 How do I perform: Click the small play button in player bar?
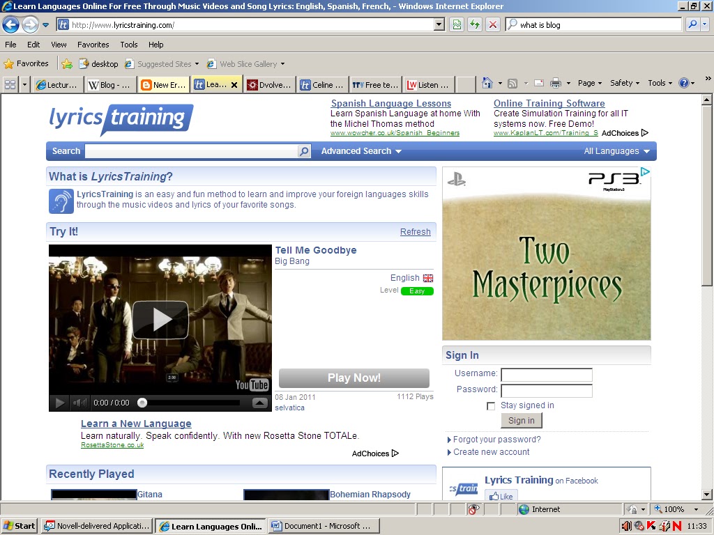pos(60,403)
